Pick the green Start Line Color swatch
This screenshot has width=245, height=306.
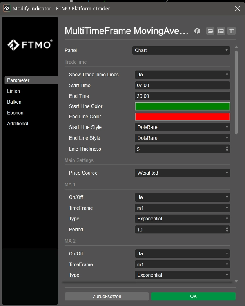(x=182, y=106)
